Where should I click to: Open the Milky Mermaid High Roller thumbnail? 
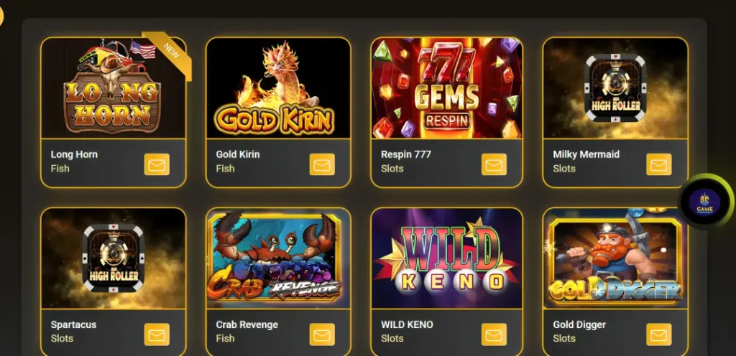click(615, 88)
